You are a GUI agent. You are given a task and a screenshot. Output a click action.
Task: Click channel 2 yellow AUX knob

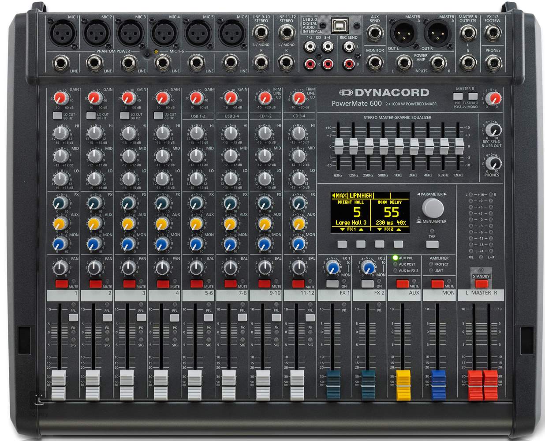[93, 224]
